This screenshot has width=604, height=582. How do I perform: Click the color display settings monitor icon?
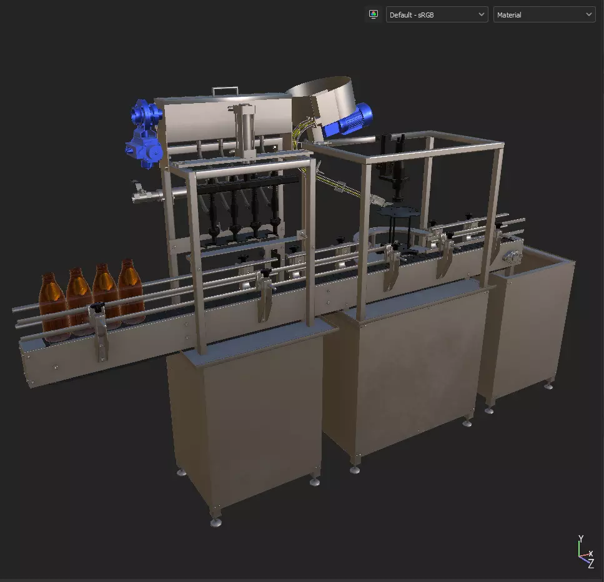(x=373, y=14)
